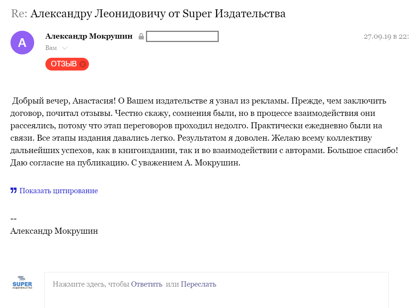Click the signature dash separator
The height and width of the screenshot is (308, 409).
14,219
